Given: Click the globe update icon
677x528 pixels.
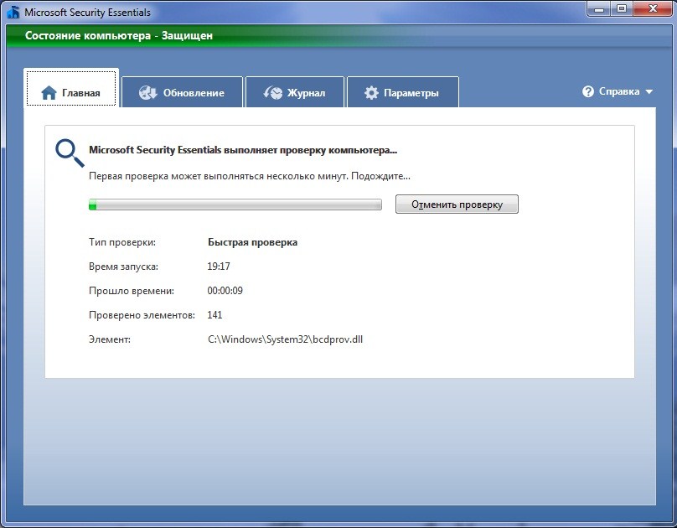Looking at the screenshot, I should point(147,92).
